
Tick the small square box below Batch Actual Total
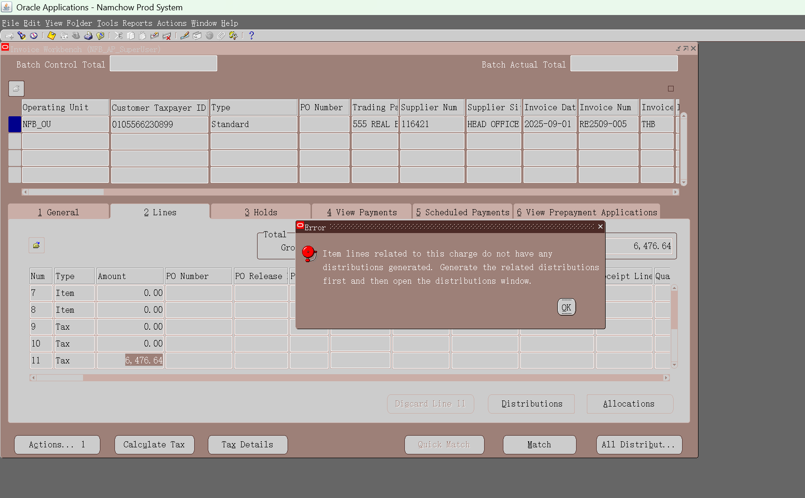pyautogui.click(x=671, y=89)
